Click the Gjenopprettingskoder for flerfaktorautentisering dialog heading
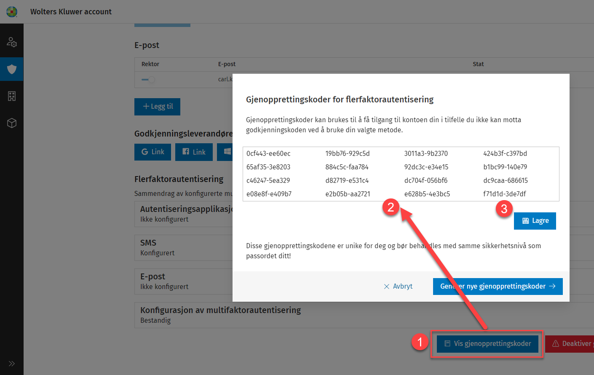The image size is (594, 375). click(340, 99)
